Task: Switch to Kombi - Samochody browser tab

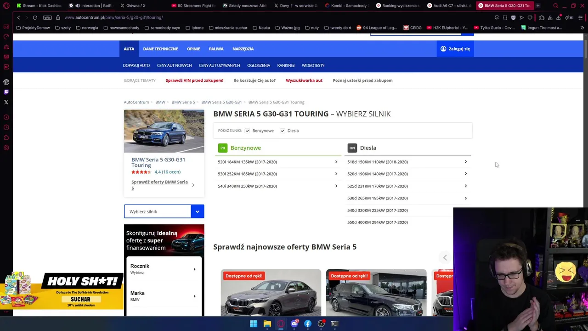Action: click(x=346, y=6)
